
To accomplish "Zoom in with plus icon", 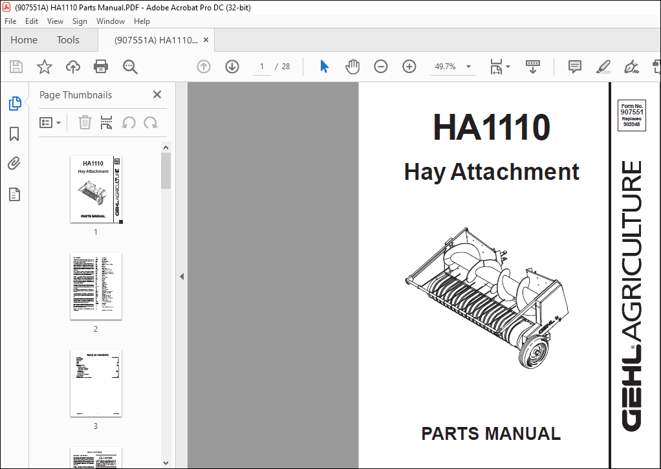I will coord(409,67).
